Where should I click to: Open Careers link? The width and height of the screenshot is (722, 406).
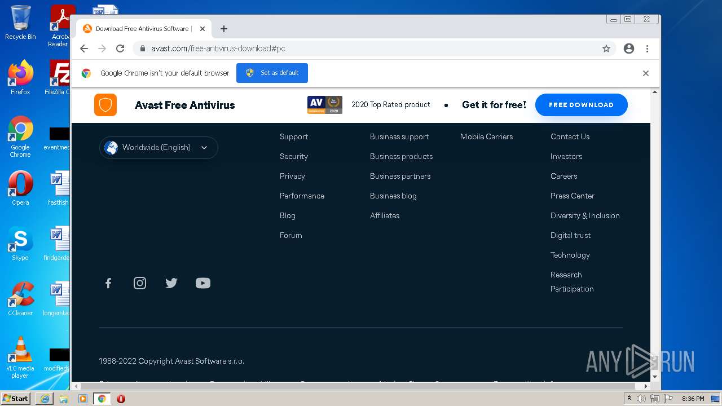pyautogui.click(x=564, y=176)
